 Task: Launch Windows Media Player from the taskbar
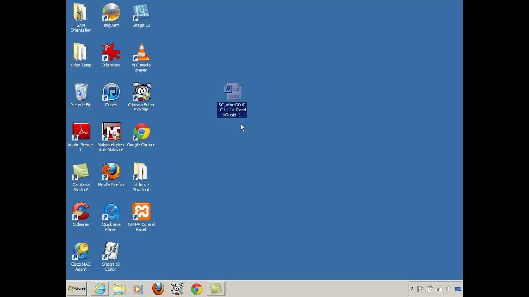(138, 289)
